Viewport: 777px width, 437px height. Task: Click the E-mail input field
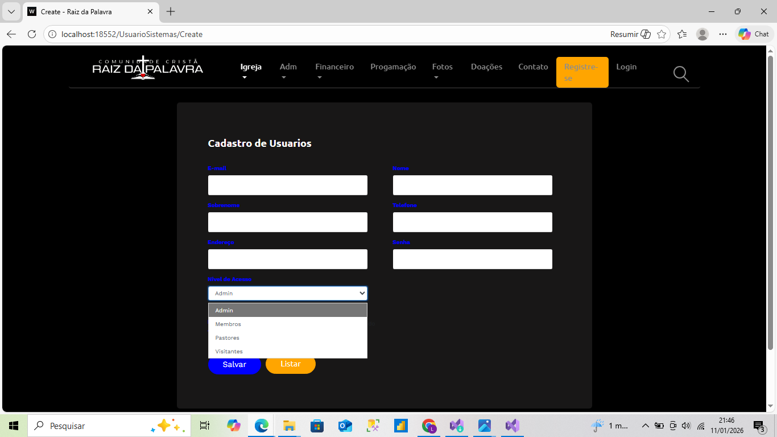coord(287,185)
